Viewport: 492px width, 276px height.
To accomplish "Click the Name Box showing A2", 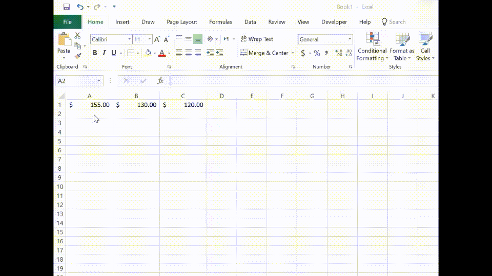I will point(79,81).
